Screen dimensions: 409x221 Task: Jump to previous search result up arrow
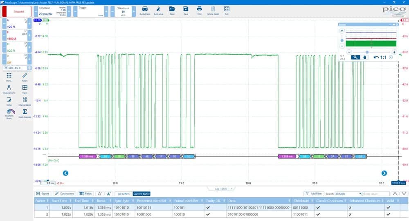click(395, 194)
